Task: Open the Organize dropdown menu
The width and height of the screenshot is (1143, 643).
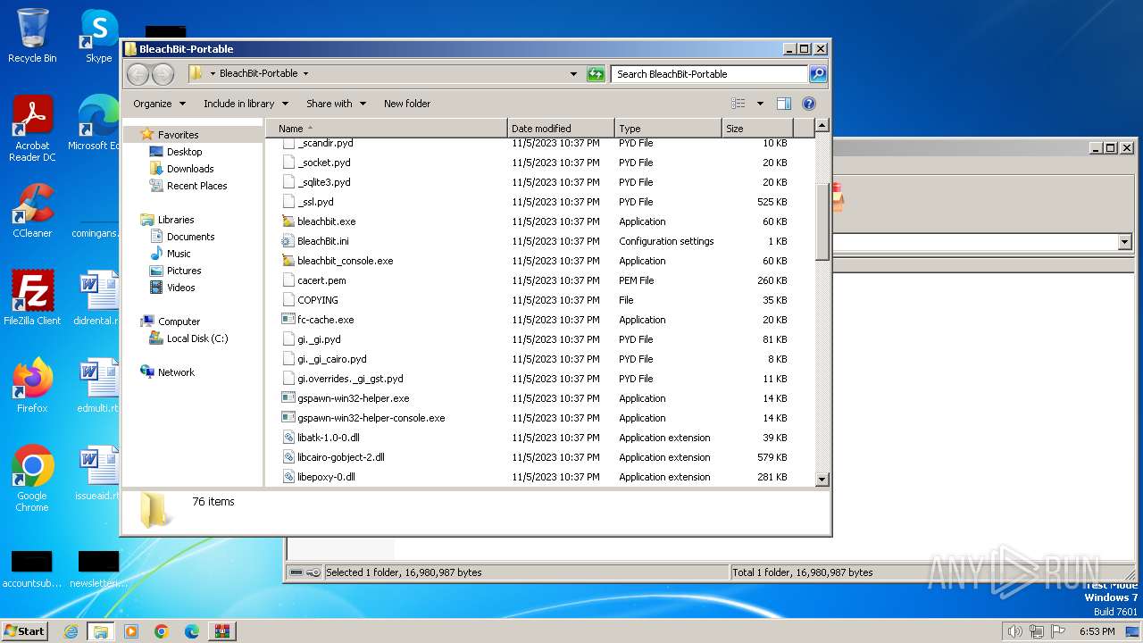Action: click(x=160, y=104)
